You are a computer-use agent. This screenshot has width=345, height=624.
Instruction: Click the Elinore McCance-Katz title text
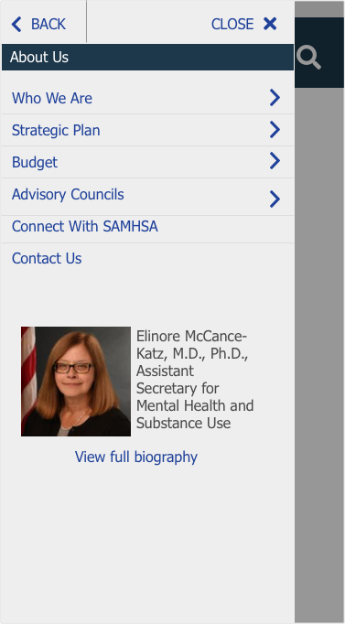click(195, 380)
